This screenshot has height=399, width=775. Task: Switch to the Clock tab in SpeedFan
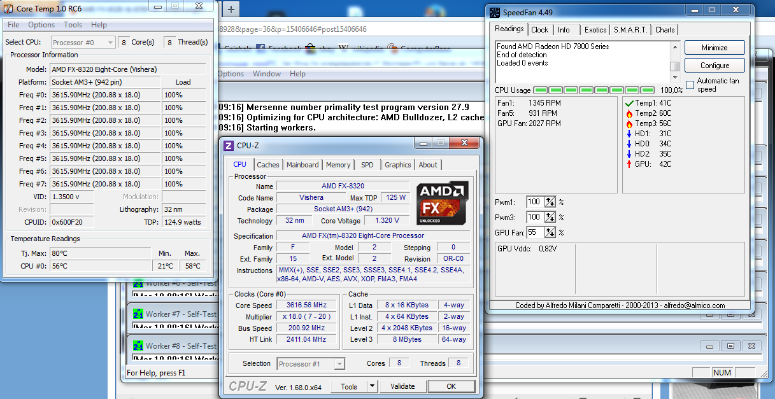pyautogui.click(x=540, y=30)
